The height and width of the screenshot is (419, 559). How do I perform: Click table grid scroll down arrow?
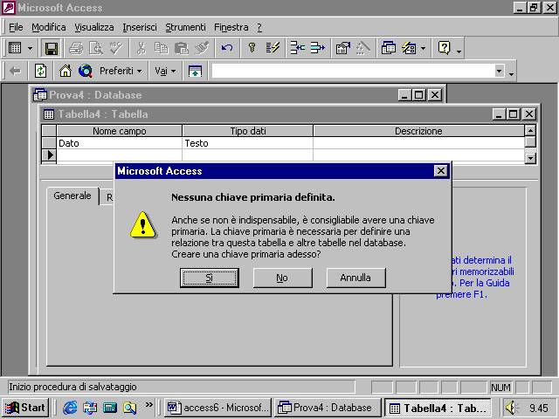(530, 158)
